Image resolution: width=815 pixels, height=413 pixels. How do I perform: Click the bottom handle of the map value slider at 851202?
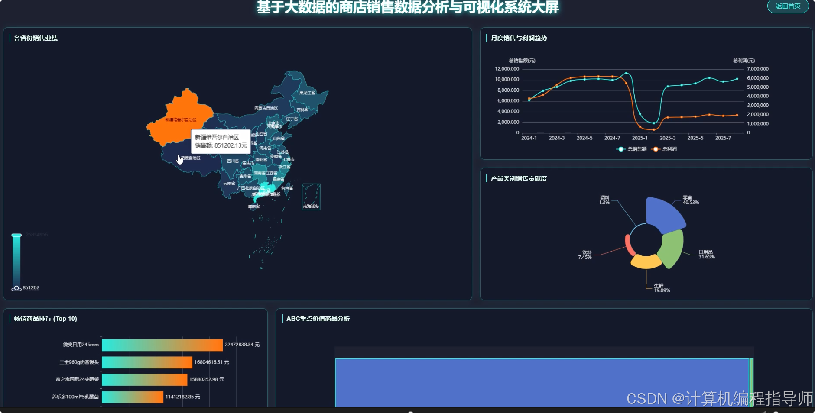[16, 288]
